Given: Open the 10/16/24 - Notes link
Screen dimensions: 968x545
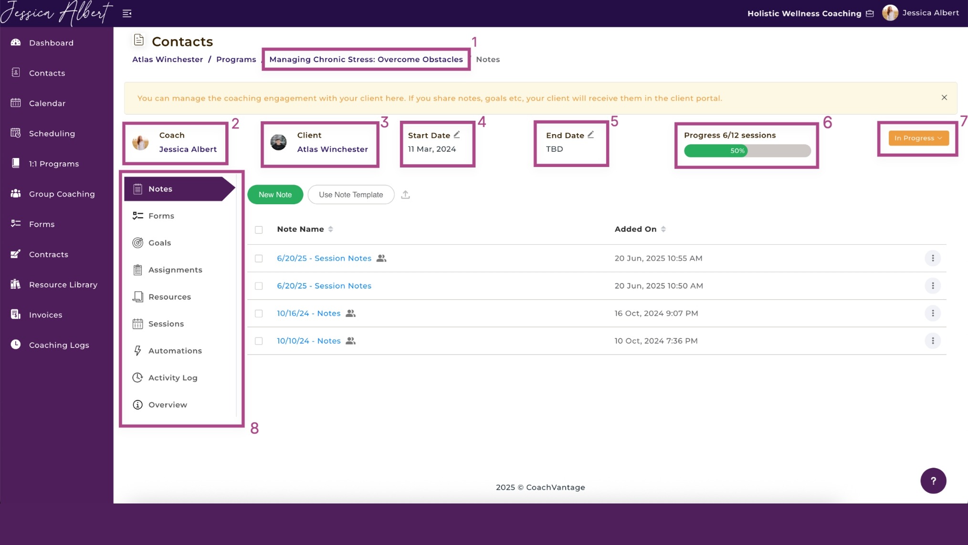Looking at the screenshot, I should (x=309, y=314).
